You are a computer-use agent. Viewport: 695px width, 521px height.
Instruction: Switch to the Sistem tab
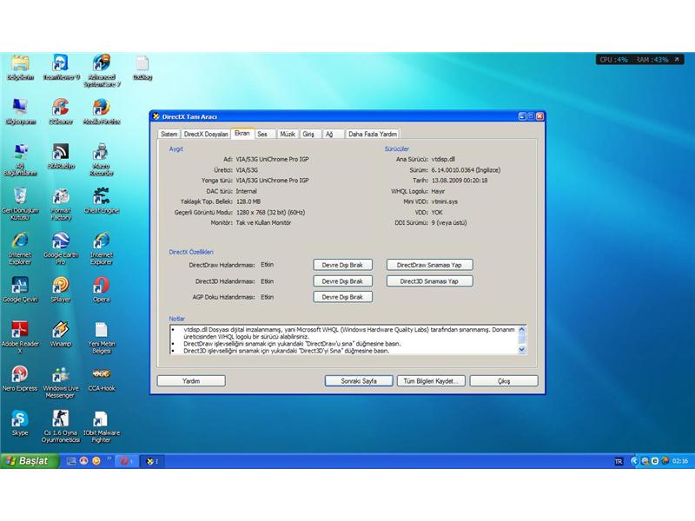click(x=169, y=134)
